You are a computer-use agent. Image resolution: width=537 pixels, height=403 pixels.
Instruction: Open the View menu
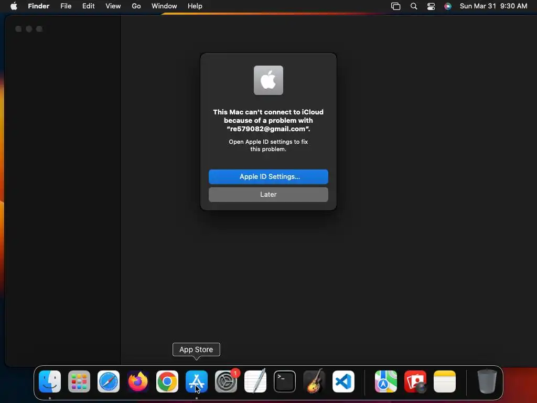(113, 6)
